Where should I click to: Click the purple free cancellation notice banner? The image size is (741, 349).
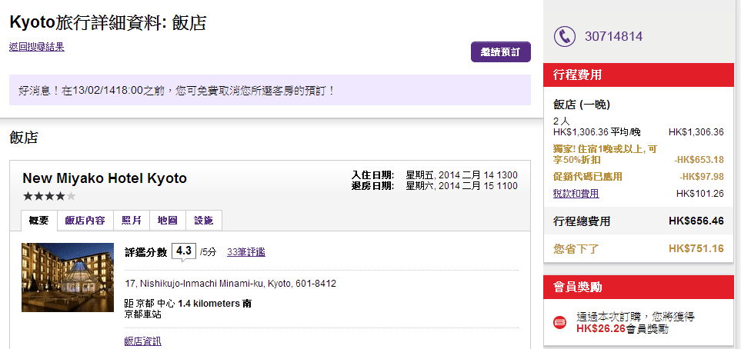269,91
